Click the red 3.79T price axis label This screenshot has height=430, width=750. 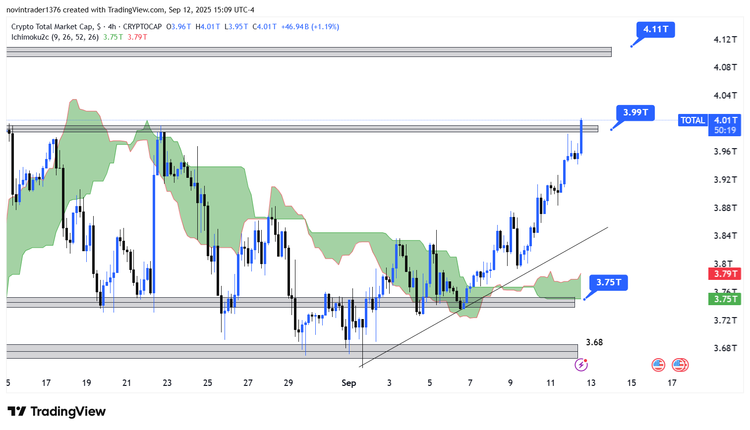click(x=725, y=273)
